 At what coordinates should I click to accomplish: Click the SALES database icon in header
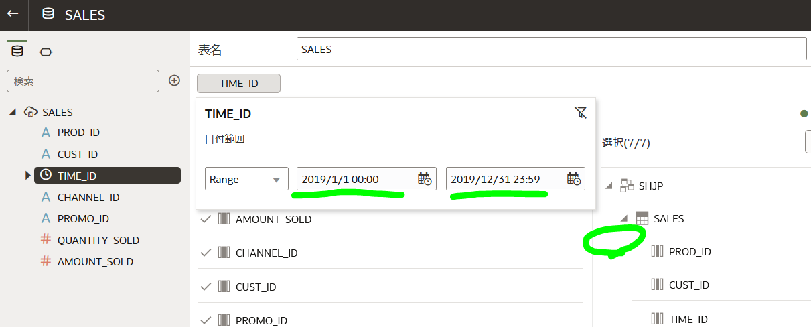(48, 14)
